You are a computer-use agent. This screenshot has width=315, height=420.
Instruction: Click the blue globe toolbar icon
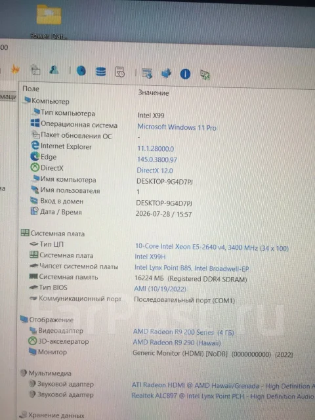(x=81, y=71)
